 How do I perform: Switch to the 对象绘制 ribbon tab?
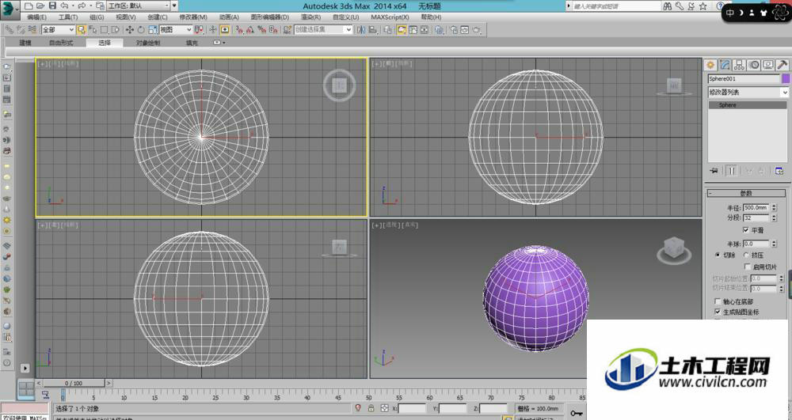pyautogui.click(x=148, y=43)
